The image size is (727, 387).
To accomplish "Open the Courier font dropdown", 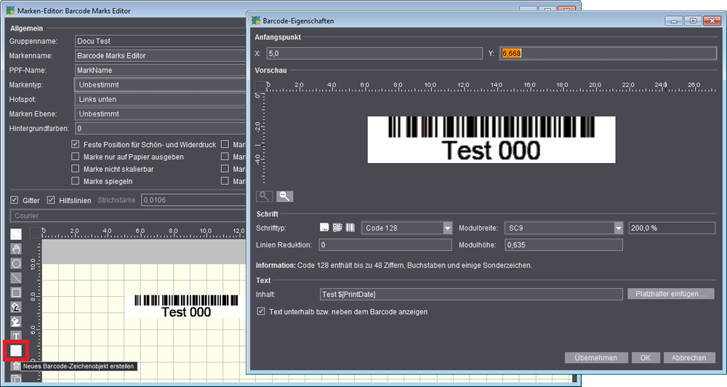I will pyautogui.click(x=128, y=216).
